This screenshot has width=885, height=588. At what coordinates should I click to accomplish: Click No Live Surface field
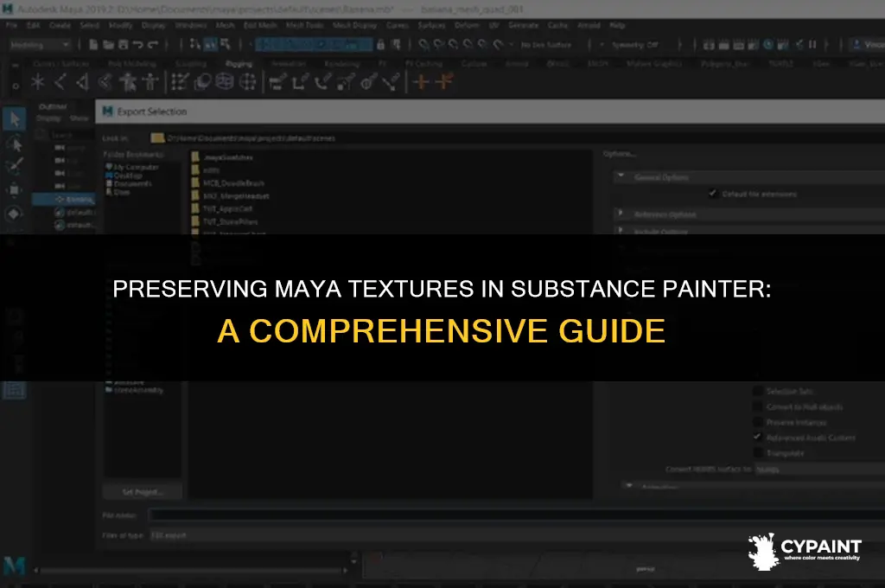point(546,45)
